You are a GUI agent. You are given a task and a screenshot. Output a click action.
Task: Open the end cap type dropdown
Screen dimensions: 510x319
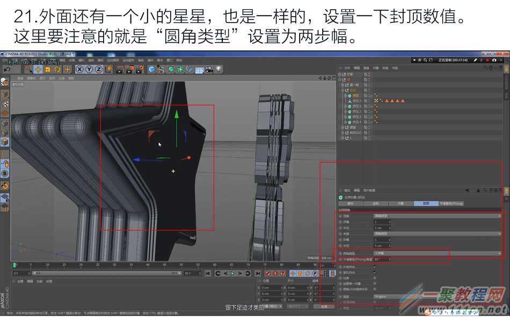437,234
